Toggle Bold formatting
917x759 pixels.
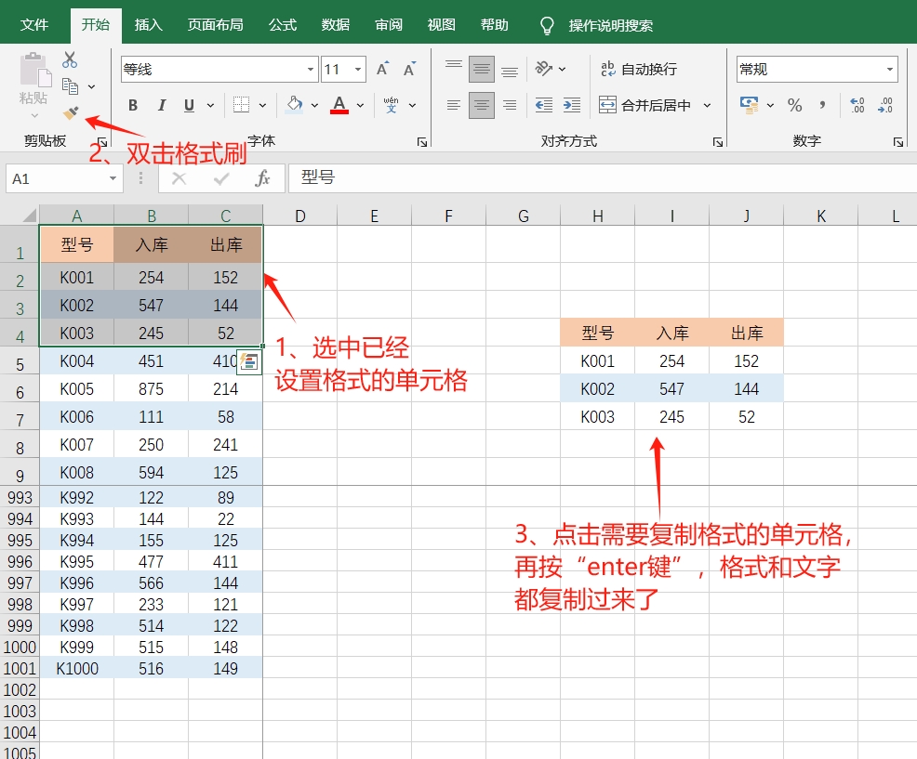[133, 105]
